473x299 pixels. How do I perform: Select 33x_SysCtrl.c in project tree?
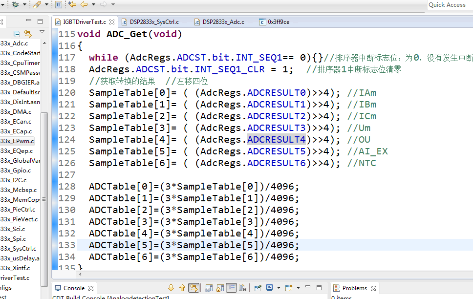point(18,248)
